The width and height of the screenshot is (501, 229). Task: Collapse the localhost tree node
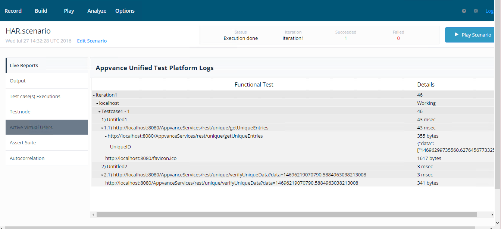coord(97,103)
